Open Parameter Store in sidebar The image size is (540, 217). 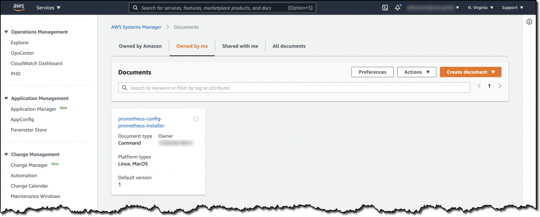(x=28, y=130)
